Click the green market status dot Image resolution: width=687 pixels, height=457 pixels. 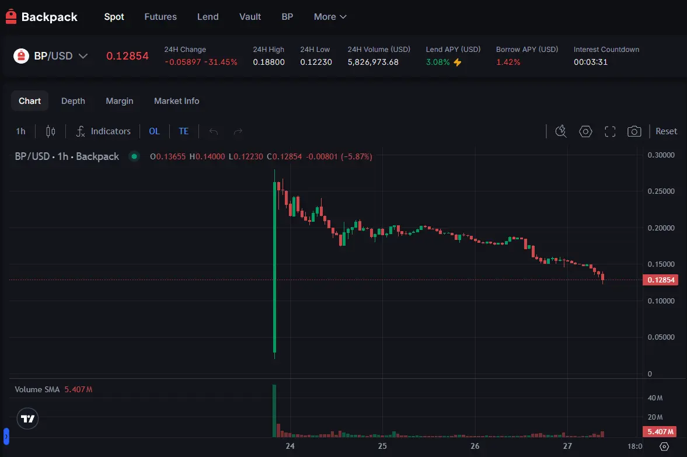coord(134,156)
